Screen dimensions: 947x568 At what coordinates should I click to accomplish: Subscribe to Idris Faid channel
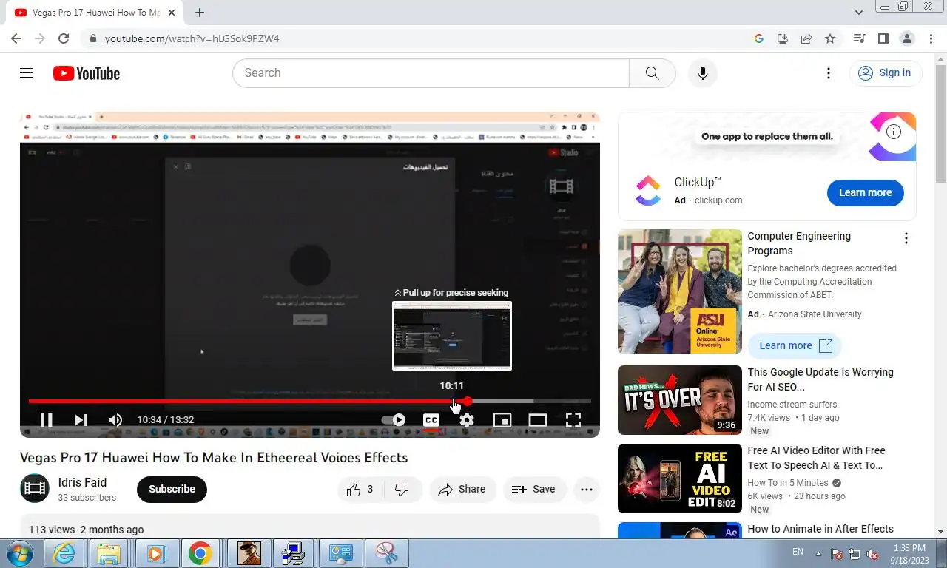click(x=172, y=489)
